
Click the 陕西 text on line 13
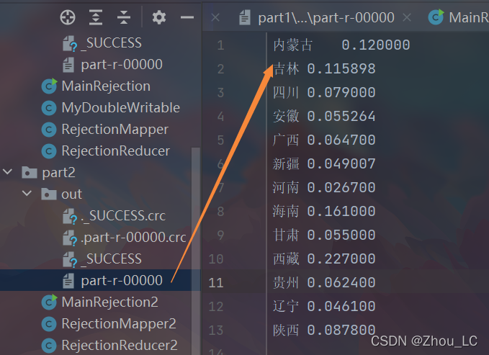[x=287, y=330]
